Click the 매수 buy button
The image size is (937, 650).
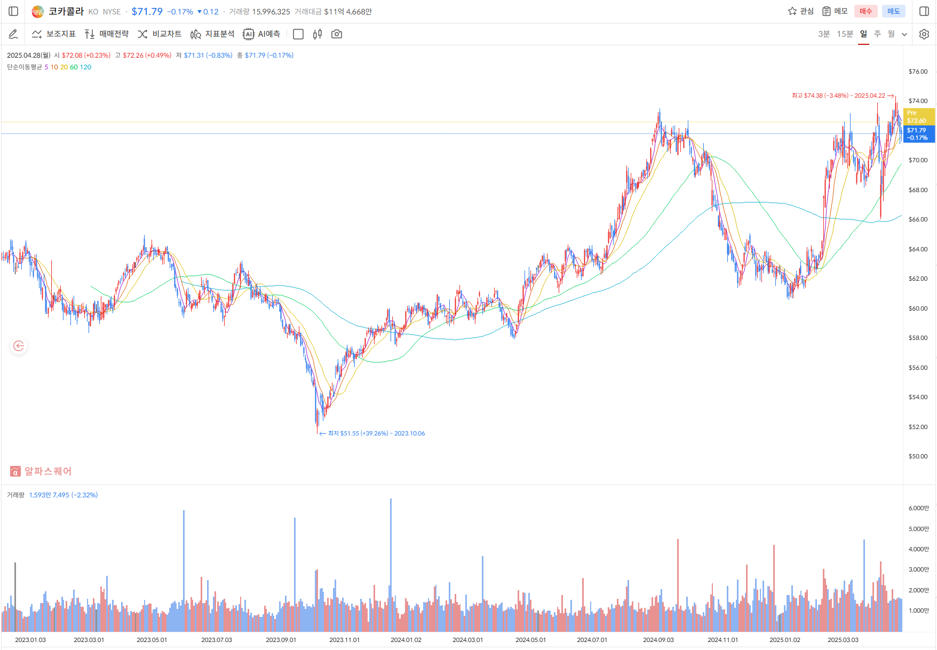(x=866, y=11)
